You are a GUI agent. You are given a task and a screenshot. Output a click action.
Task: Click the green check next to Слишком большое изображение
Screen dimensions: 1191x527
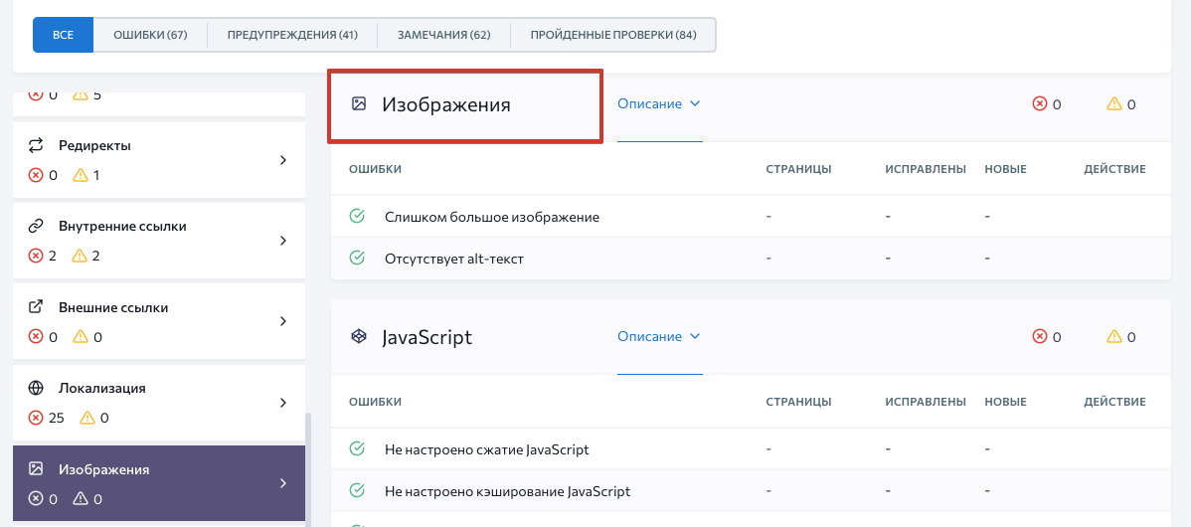[357, 216]
